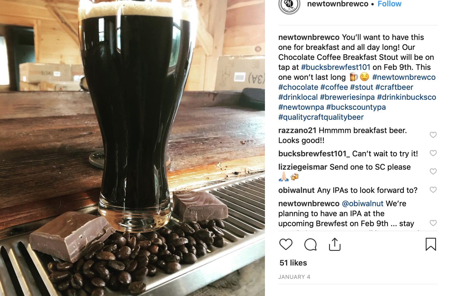Like newtownbrewco's reply to obiwalnut
The width and height of the screenshot is (451, 296).
(x=433, y=223)
